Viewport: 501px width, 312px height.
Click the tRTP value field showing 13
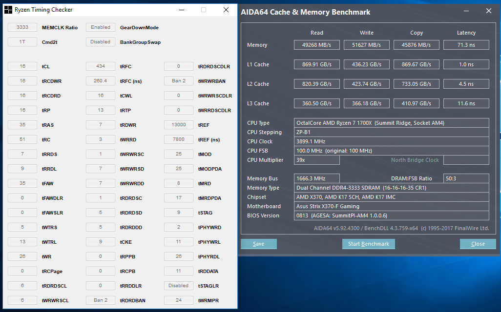[x=100, y=110]
